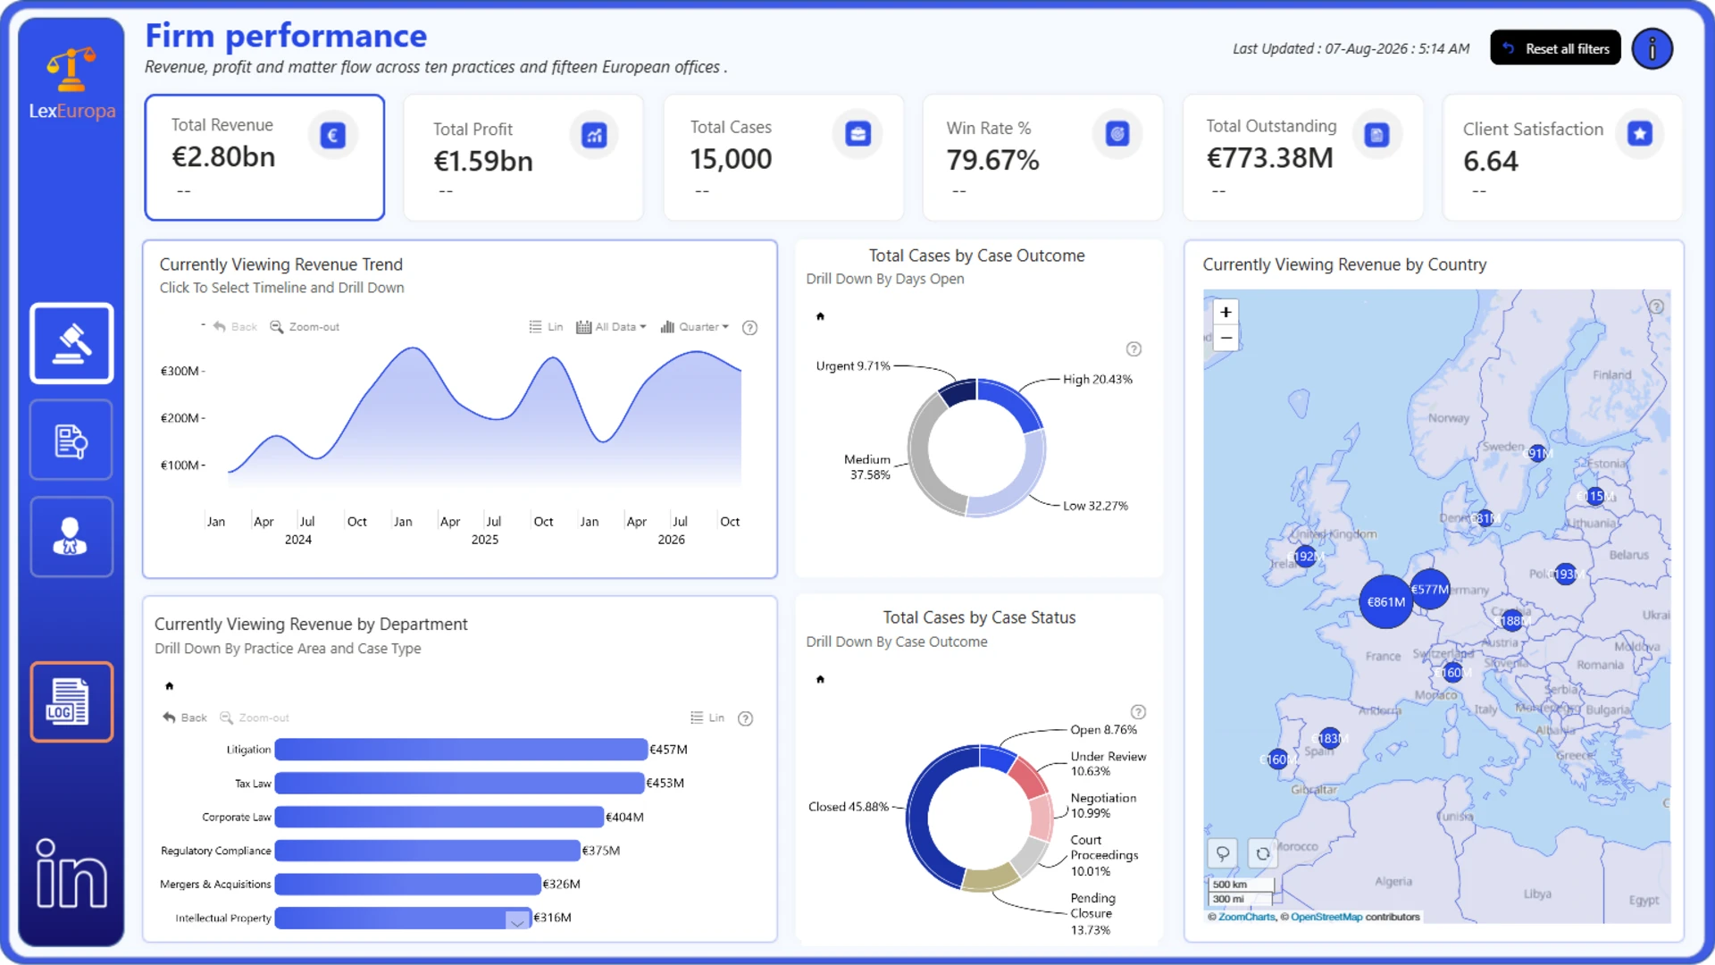Viewport: 1715px width, 965px height.
Task: Click Back on the Revenue Trend chart
Action: 235,327
